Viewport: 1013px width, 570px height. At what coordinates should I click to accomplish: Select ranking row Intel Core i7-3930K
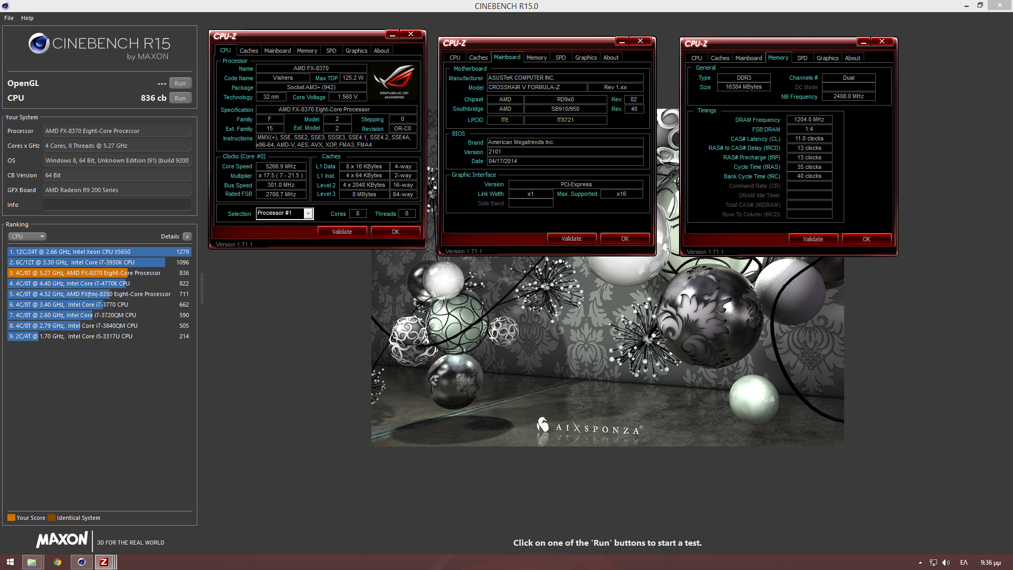(99, 262)
